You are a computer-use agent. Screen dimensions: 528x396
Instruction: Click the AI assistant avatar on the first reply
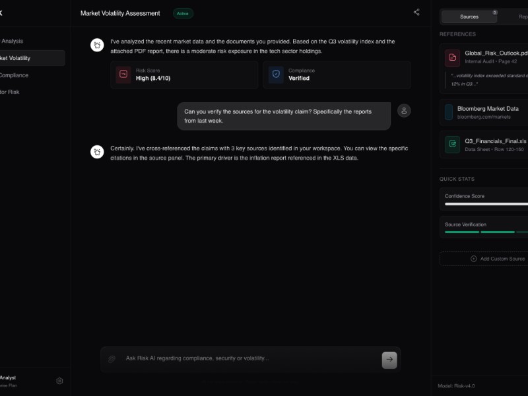coord(97,45)
